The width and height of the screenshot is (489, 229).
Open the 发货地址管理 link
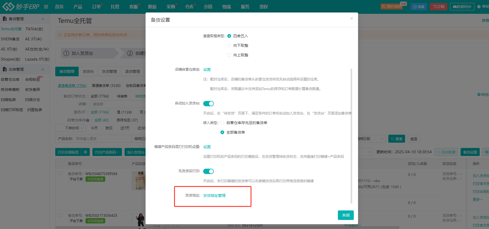pos(214,196)
